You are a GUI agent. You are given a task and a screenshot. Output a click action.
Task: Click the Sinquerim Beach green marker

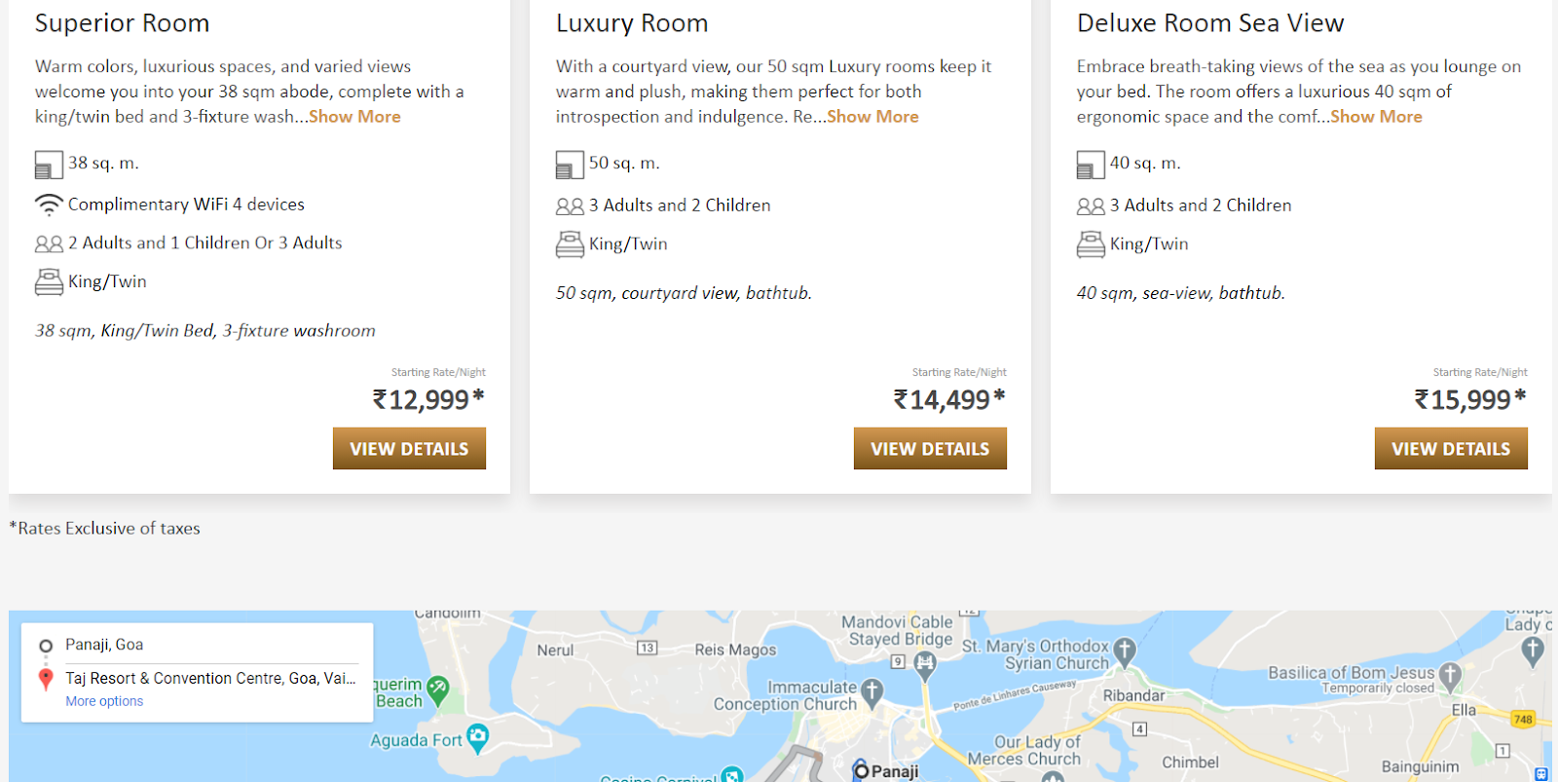coord(438,689)
